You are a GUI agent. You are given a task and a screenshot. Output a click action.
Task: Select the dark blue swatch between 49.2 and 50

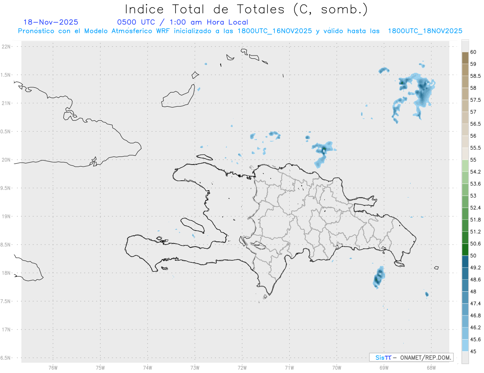[465, 262]
